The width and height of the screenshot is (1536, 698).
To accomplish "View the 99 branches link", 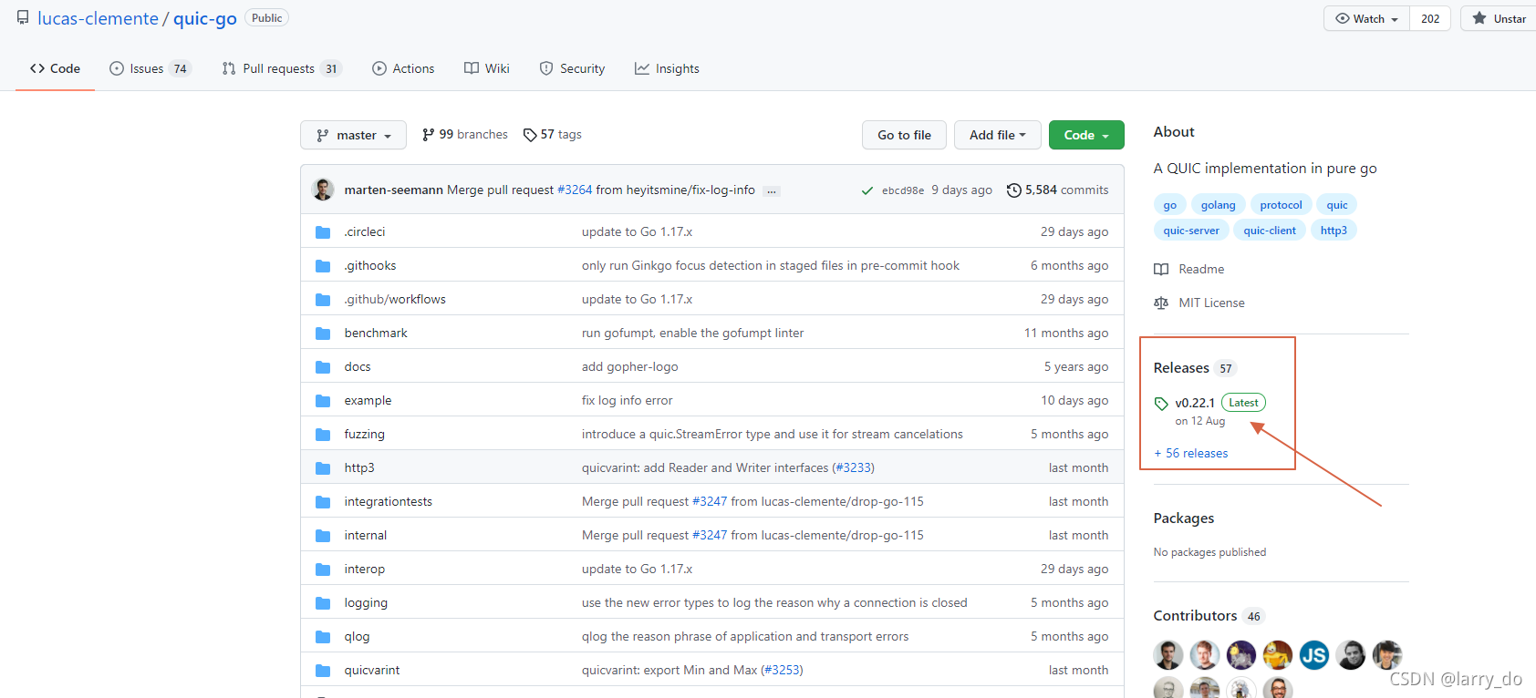I will point(465,135).
